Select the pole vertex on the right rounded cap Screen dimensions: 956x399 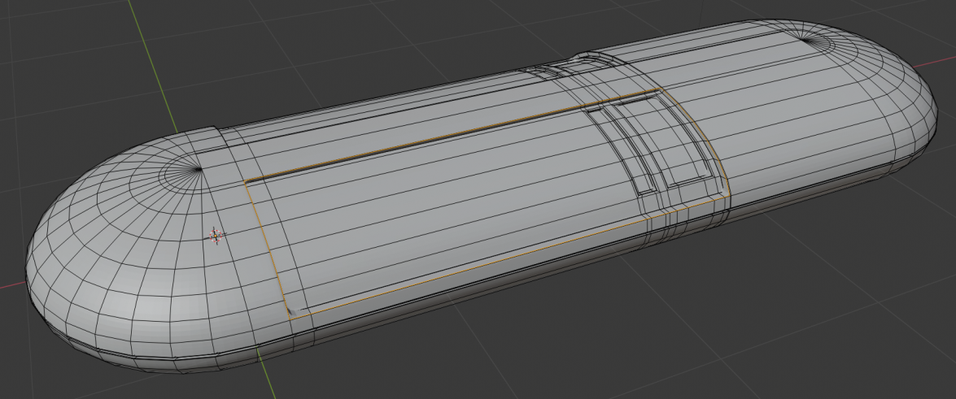pyautogui.click(x=804, y=38)
